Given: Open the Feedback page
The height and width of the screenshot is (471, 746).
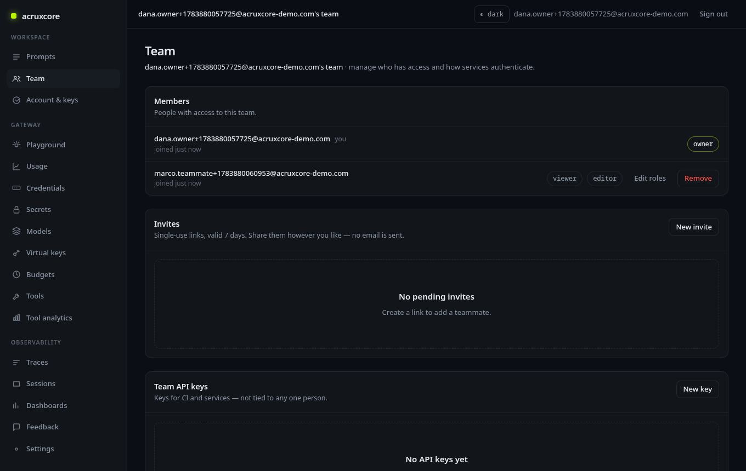Looking at the screenshot, I should 63,427.
